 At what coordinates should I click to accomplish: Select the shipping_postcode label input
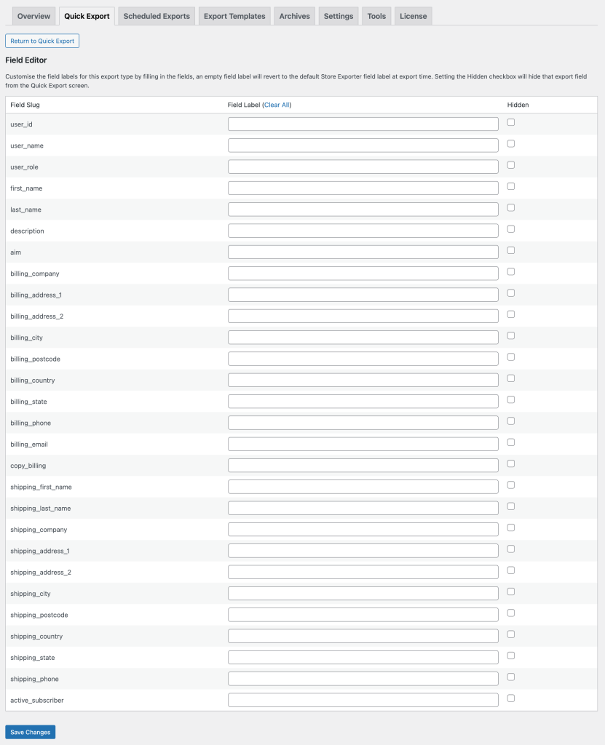point(363,615)
